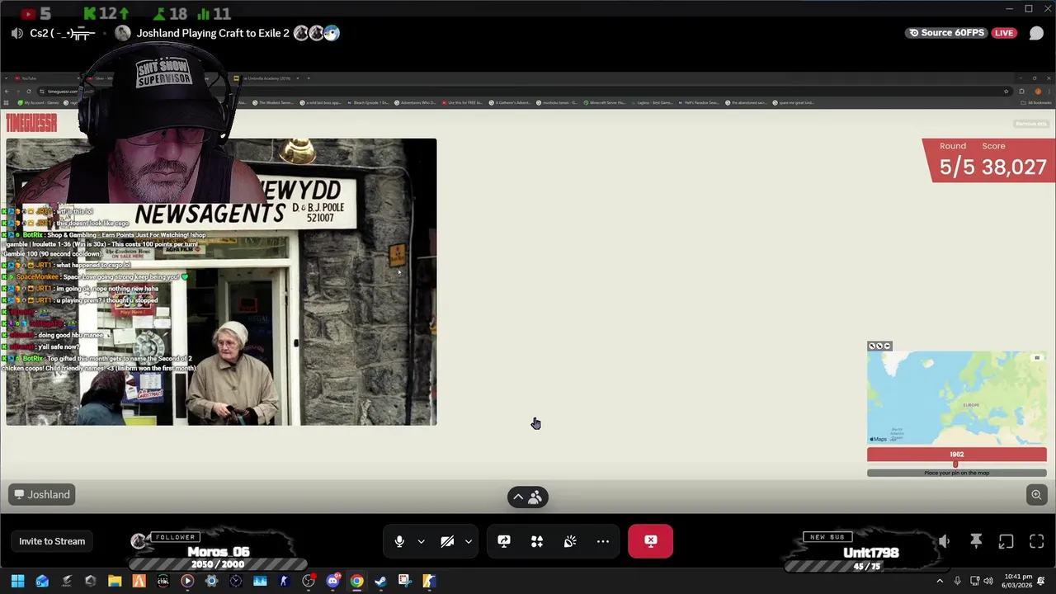The height and width of the screenshot is (594, 1056).
Task: Open the Windows Start menu
Action: (17, 581)
